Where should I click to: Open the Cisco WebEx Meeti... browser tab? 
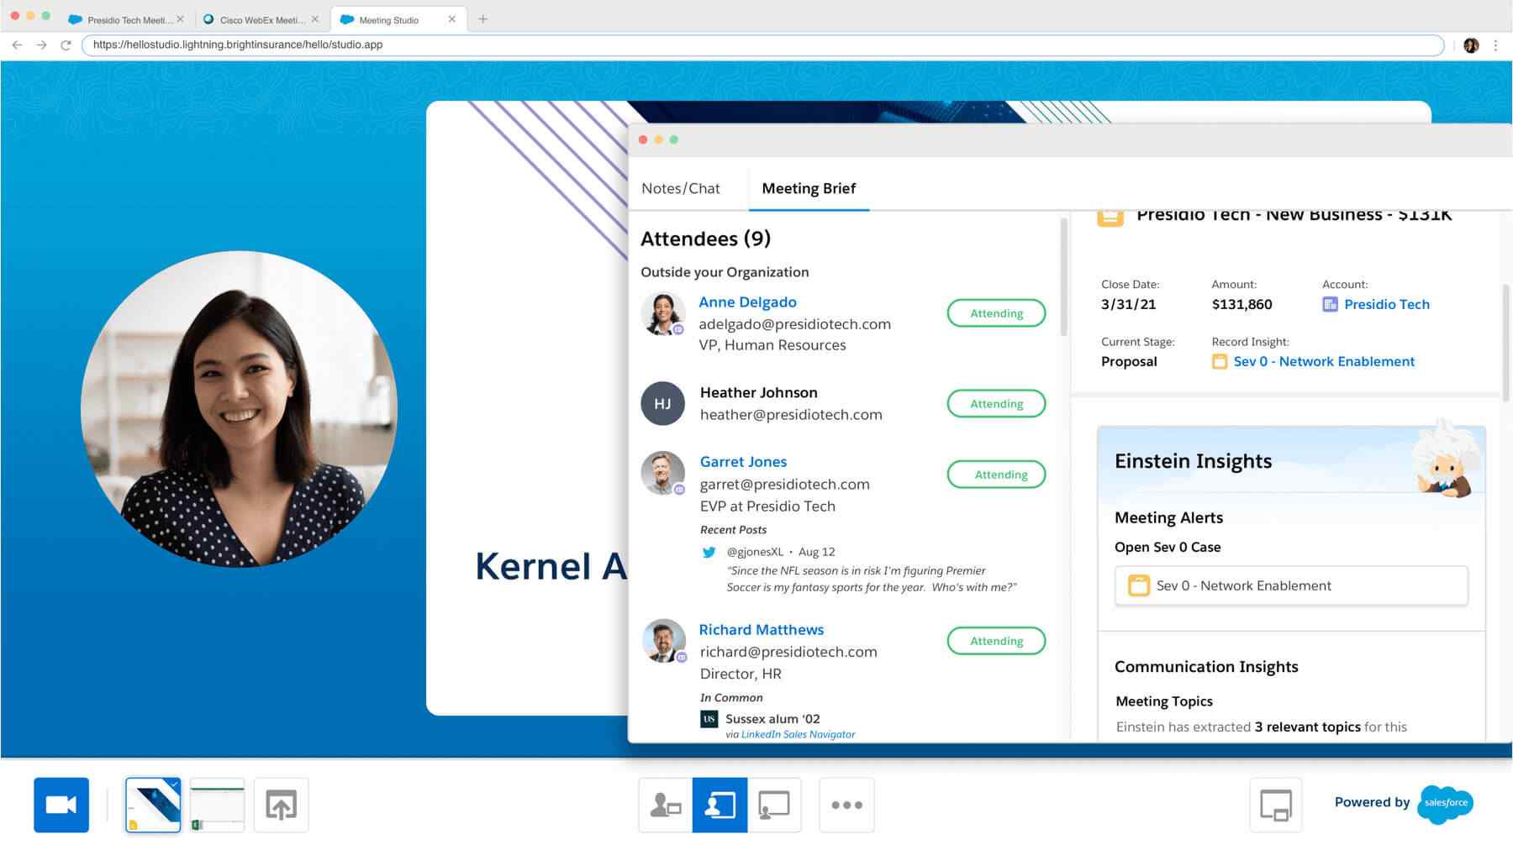pos(260,19)
